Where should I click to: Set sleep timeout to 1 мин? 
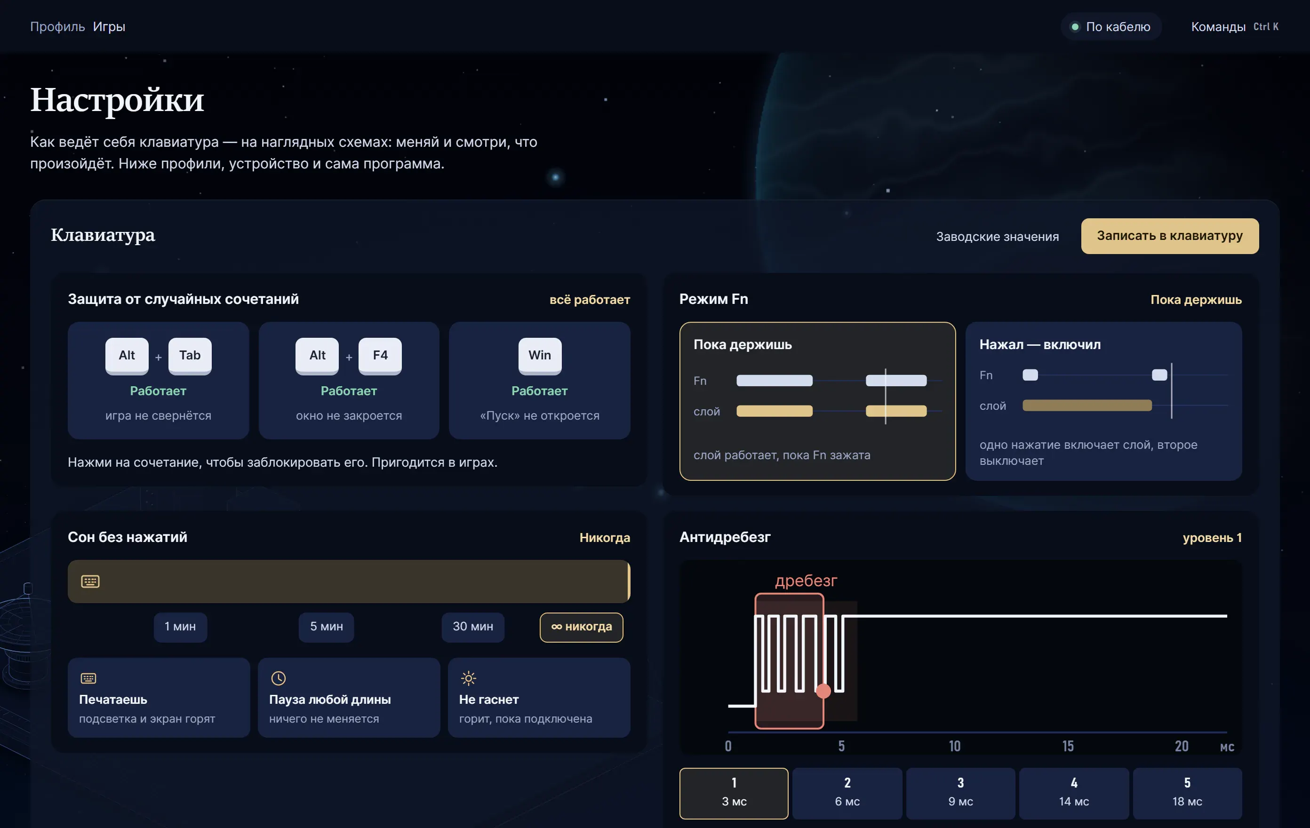coord(180,627)
